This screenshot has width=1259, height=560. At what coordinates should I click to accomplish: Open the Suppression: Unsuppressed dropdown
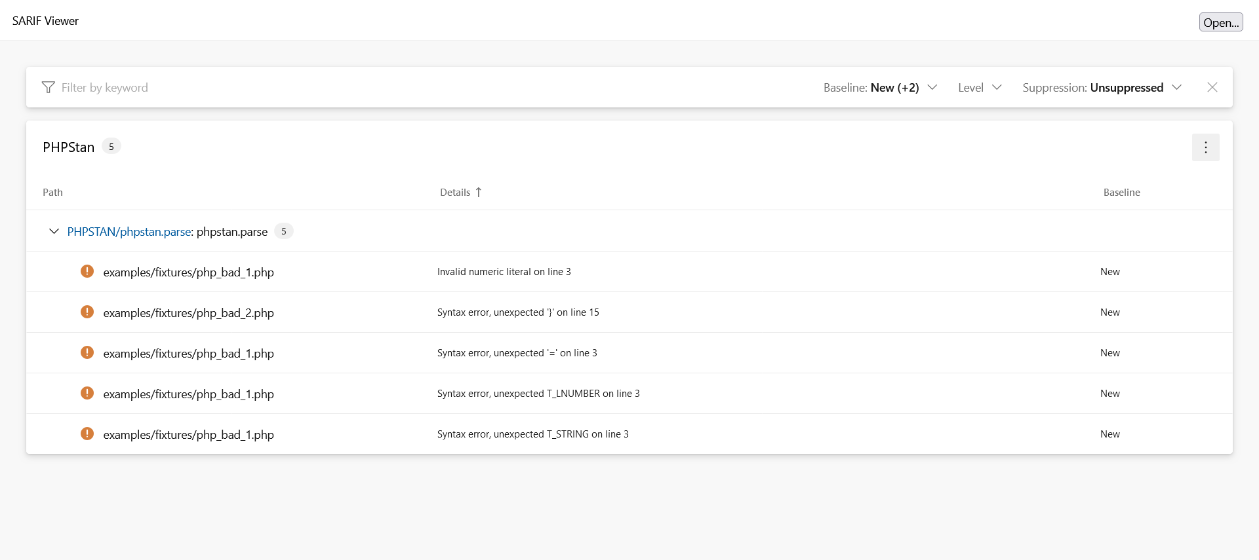(1102, 87)
